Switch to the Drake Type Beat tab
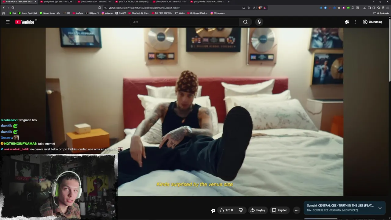The image size is (391, 220). [58, 2]
